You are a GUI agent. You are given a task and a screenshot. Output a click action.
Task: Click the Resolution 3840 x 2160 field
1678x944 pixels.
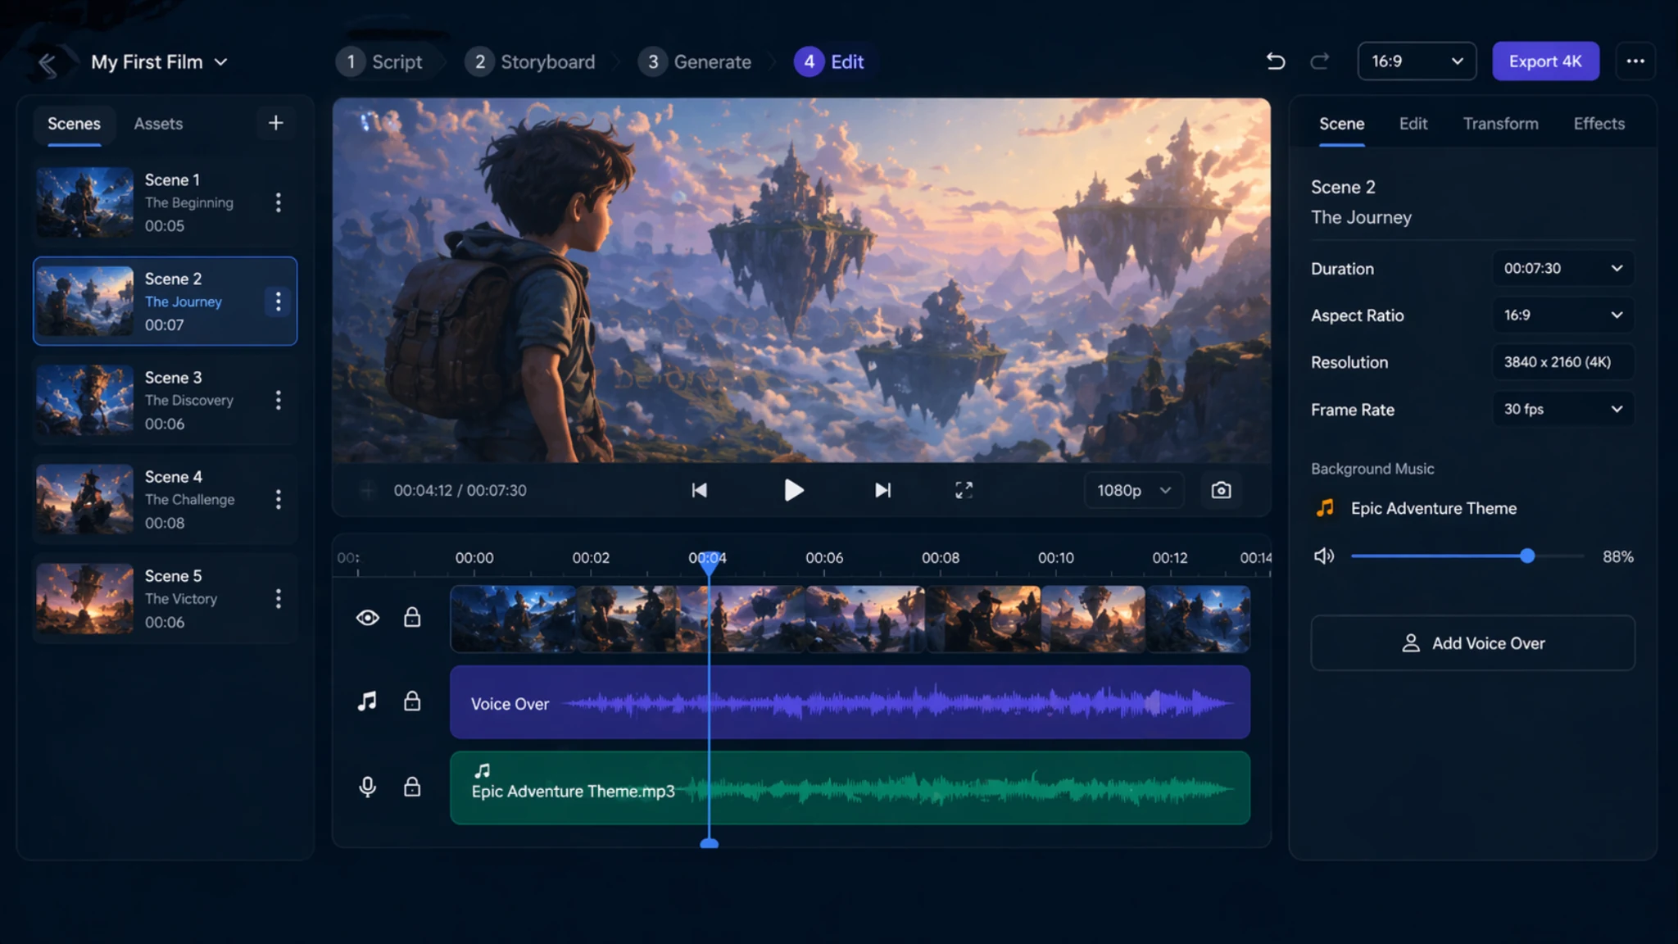[x=1562, y=361]
